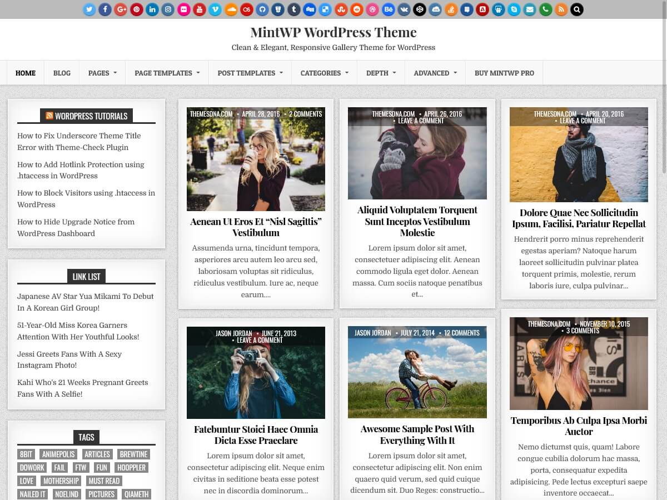
Task: Open the Twitter social icon
Action: point(89,9)
